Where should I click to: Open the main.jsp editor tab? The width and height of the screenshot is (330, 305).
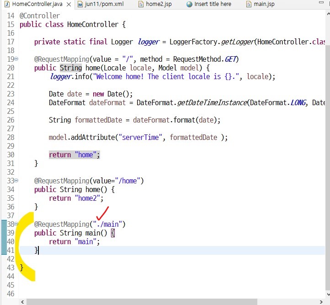264,4
